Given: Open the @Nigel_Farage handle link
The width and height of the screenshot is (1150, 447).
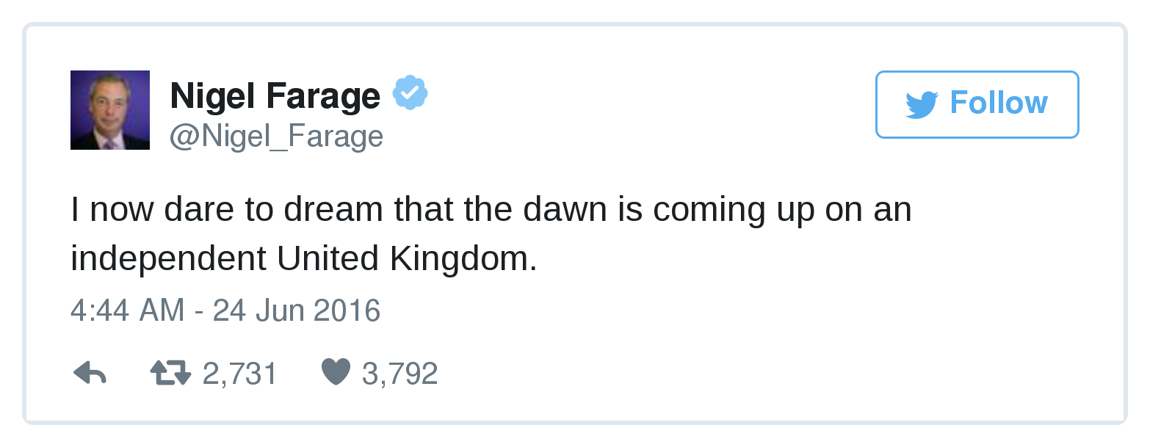Looking at the screenshot, I should (x=277, y=137).
